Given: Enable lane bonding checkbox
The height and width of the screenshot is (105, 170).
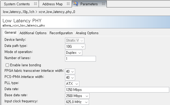Looking at the screenshot, I should [7, 65].
